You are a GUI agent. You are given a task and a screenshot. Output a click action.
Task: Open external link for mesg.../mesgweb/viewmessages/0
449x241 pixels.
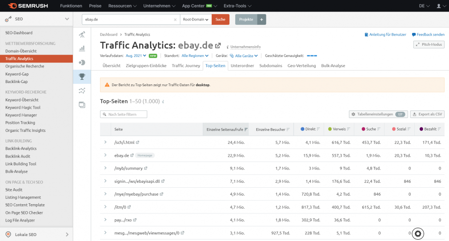pos(182,233)
